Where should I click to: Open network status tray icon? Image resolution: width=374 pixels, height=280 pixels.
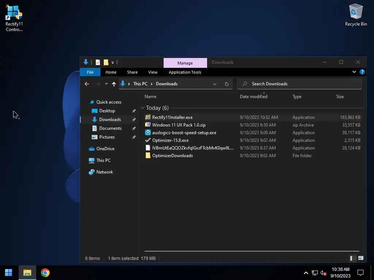[314, 273]
